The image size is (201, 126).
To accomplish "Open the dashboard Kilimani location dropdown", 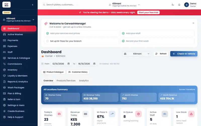I will pyautogui.click(x=137, y=54).
